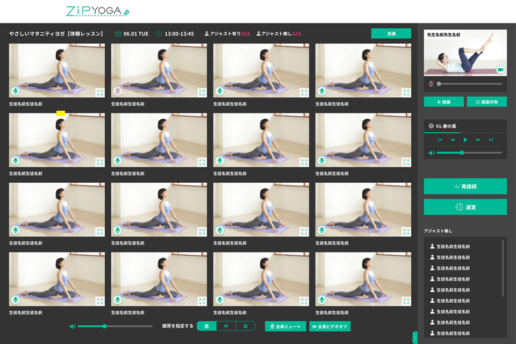Adjust the bottom master volume slider
Viewport: 516px width, 344px height.
tap(105, 326)
